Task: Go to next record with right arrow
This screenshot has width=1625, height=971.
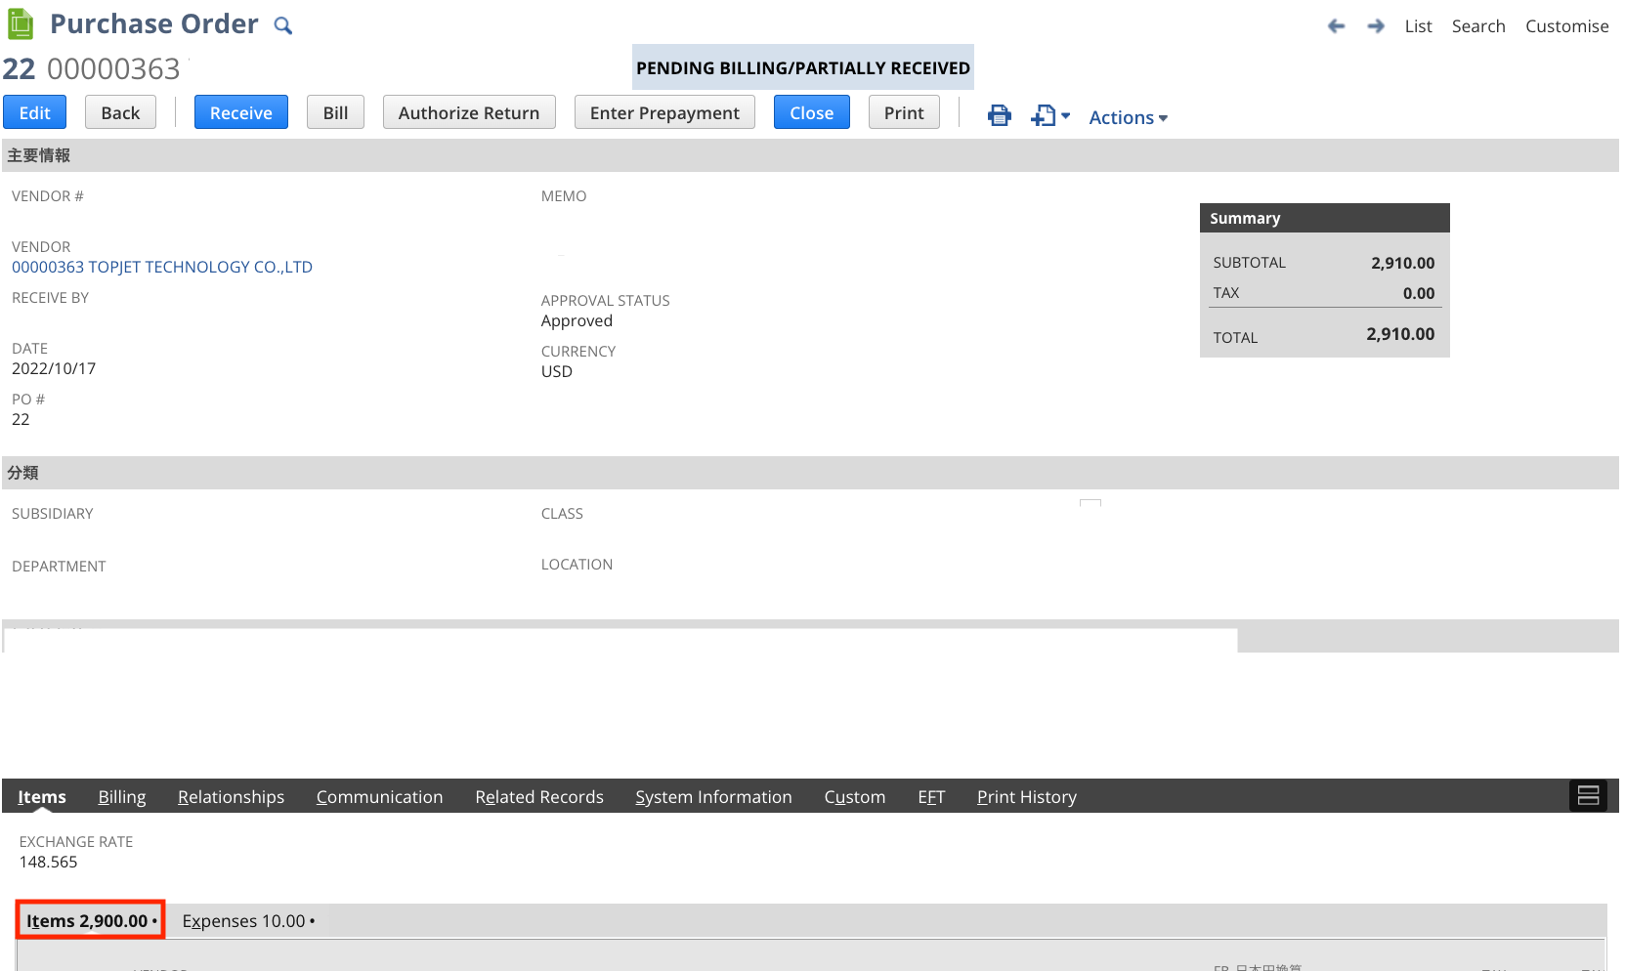Action: click(1376, 26)
